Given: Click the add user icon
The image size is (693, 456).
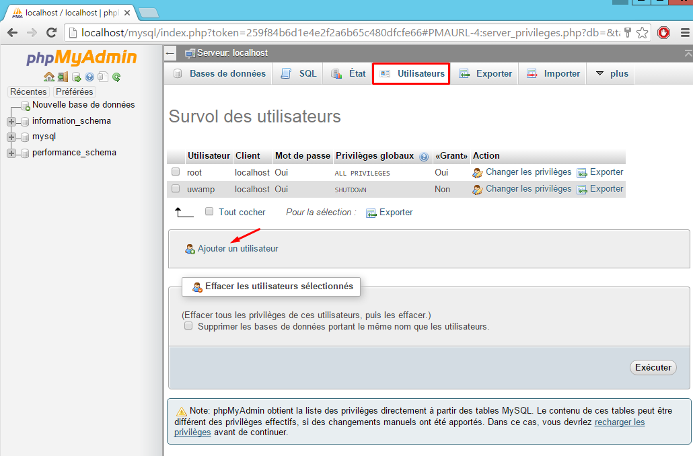Looking at the screenshot, I should (190, 250).
